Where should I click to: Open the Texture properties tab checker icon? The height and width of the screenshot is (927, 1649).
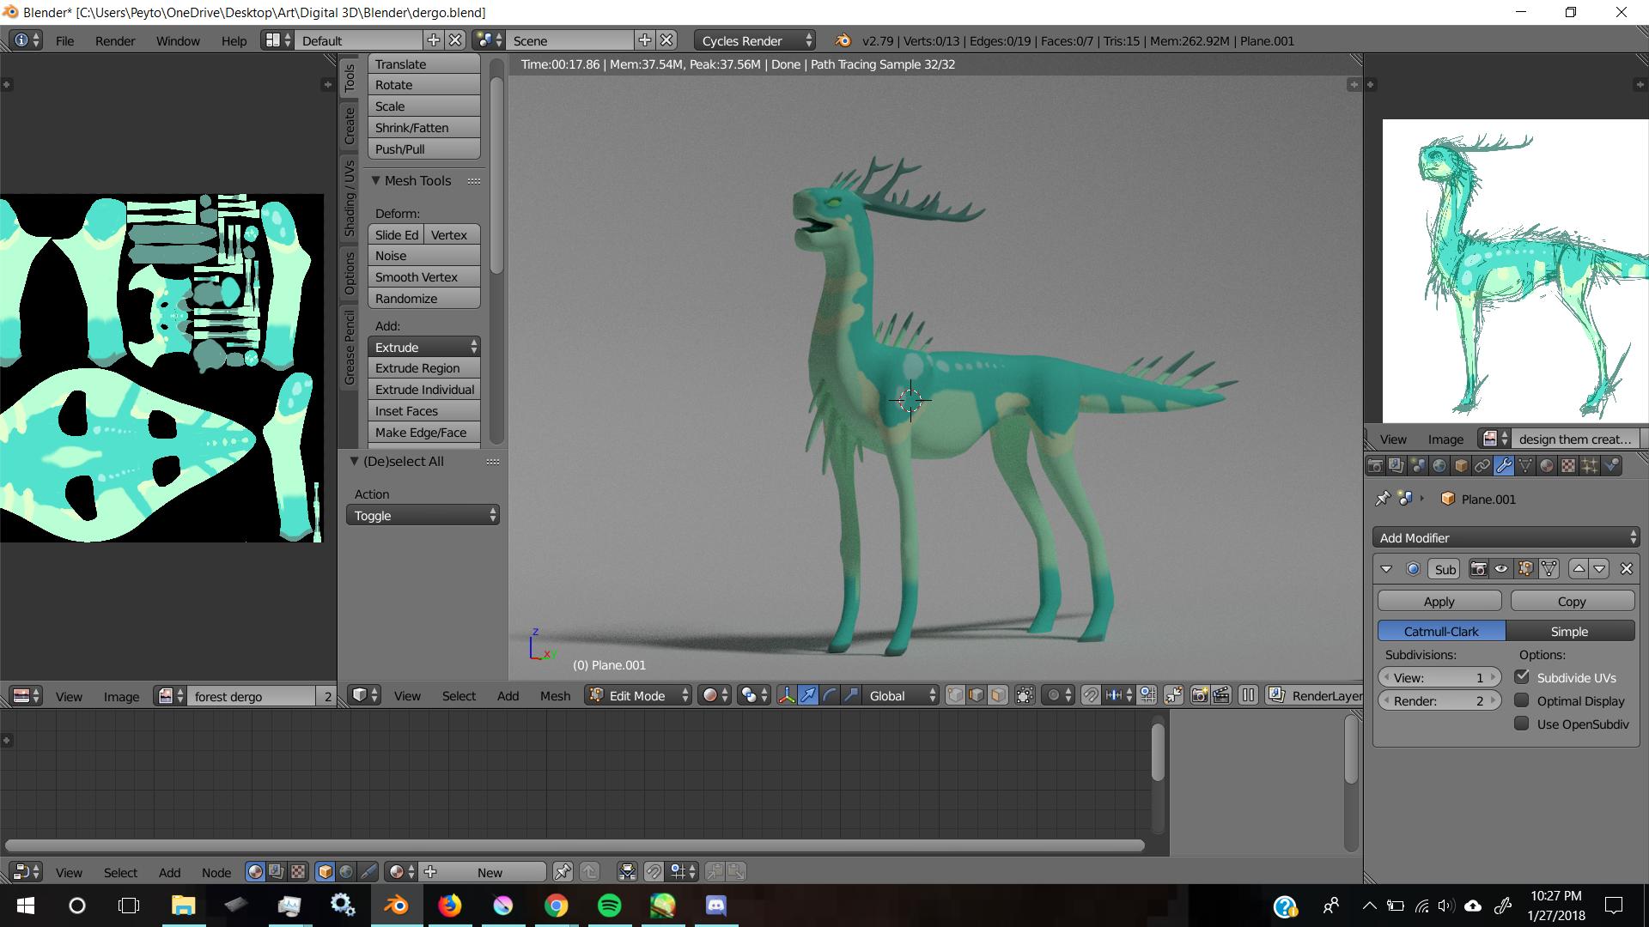1568,465
